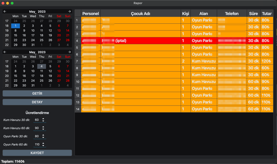Increase Kum Havuzu 30 dk price
Image resolution: width=277 pixels, height=164 pixels.
click(43, 119)
